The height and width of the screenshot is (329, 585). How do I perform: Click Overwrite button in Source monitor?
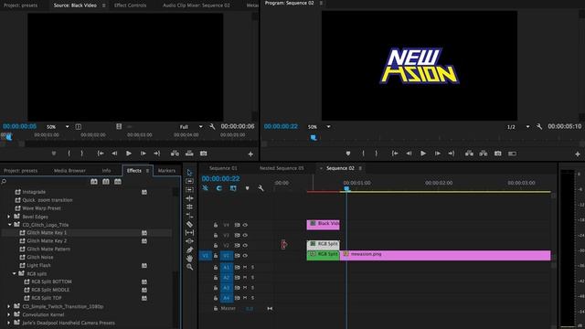[x=189, y=154]
